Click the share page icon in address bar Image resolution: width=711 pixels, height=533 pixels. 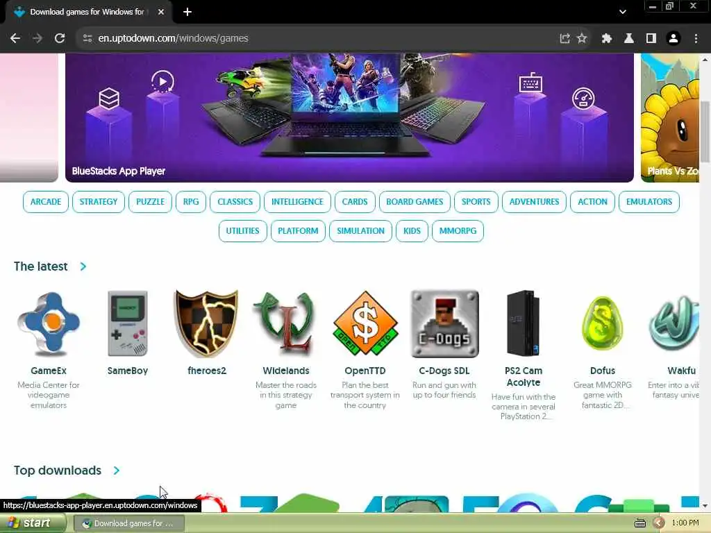coord(564,39)
